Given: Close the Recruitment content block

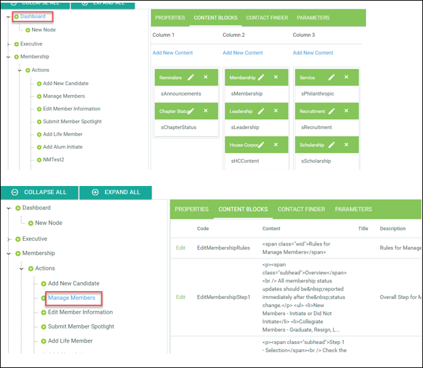Looking at the screenshot, I should tap(347, 111).
